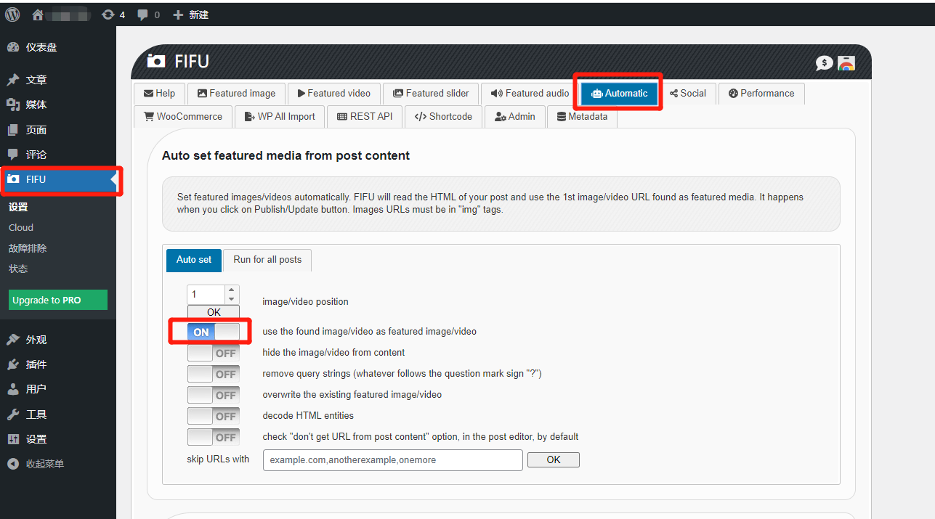Switch to the Metadata tab

[x=582, y=116]
